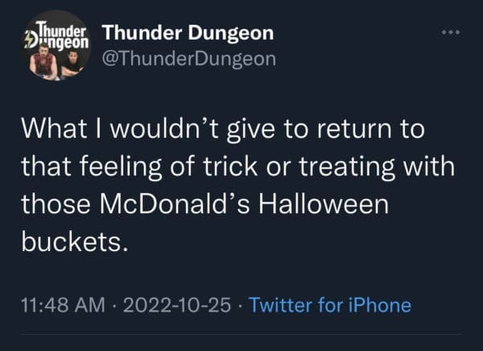Viewport: 483px width, 351px height.
Task: Open the "Twitter for iPhone" source link
Action: pos(330,305)
